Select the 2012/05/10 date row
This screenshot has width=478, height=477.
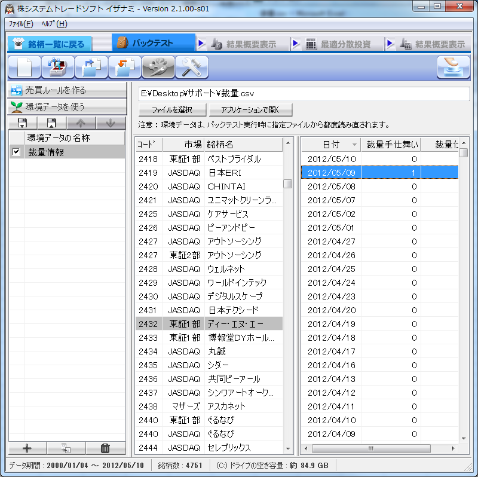click(x=380, y=159)
